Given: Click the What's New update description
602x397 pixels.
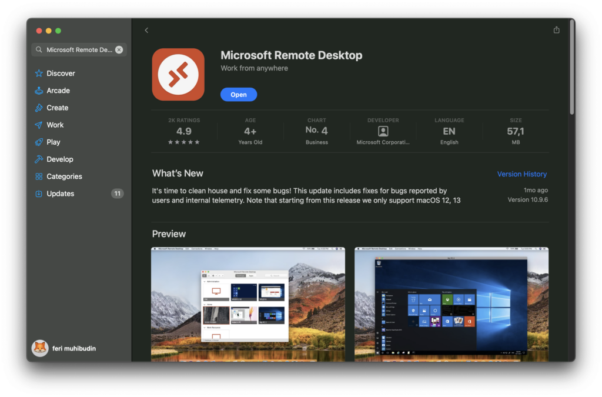Looking at the screenshot, I should click(306, 195).
